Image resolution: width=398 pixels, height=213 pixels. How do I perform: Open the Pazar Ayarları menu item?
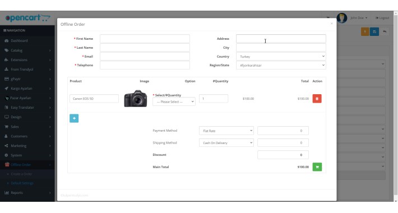(x=27, y=98)
